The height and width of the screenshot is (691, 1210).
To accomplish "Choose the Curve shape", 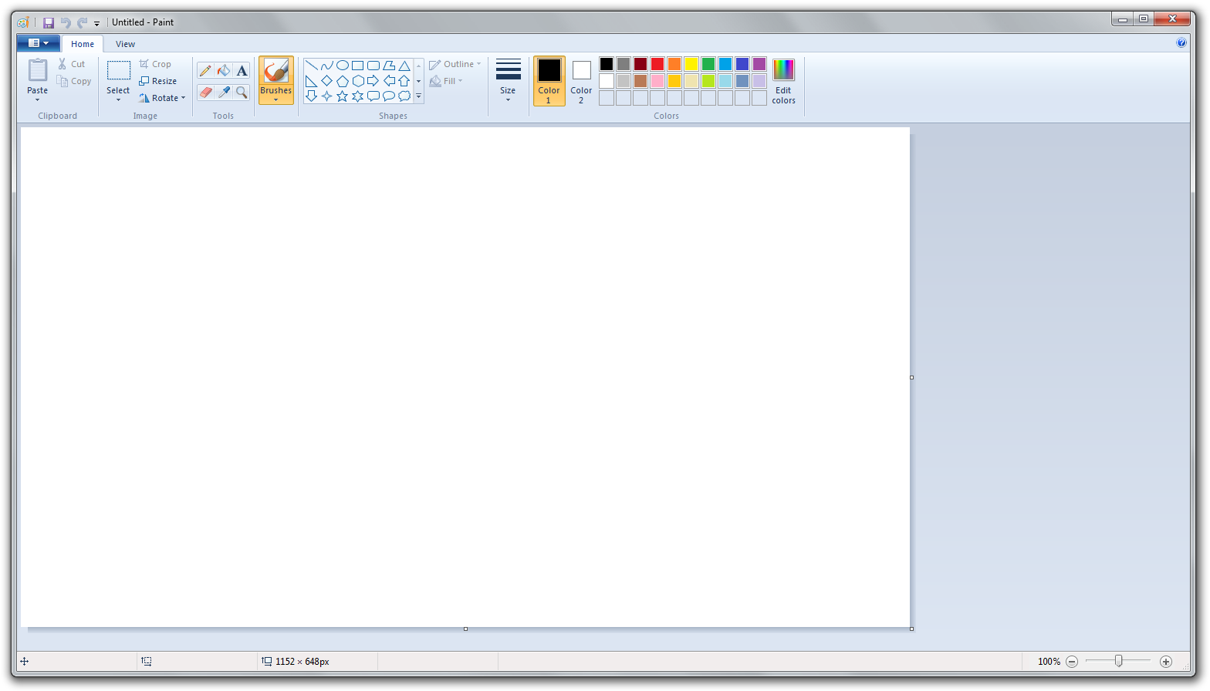I will (326, 66).
